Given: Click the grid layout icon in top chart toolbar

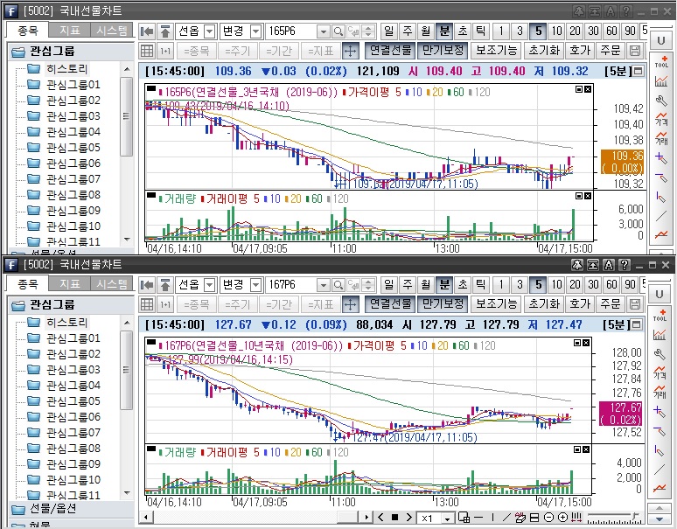Looking at the screenshot, I should point(147,51).
